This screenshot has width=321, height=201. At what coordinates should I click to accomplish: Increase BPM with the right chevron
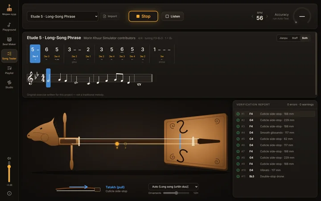pyautogui.click(x=267, y=17)
